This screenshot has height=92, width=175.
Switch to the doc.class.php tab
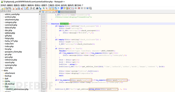67,12
